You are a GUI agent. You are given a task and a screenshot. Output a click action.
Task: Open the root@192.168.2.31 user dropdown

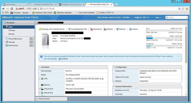click(x=142, y=17)
